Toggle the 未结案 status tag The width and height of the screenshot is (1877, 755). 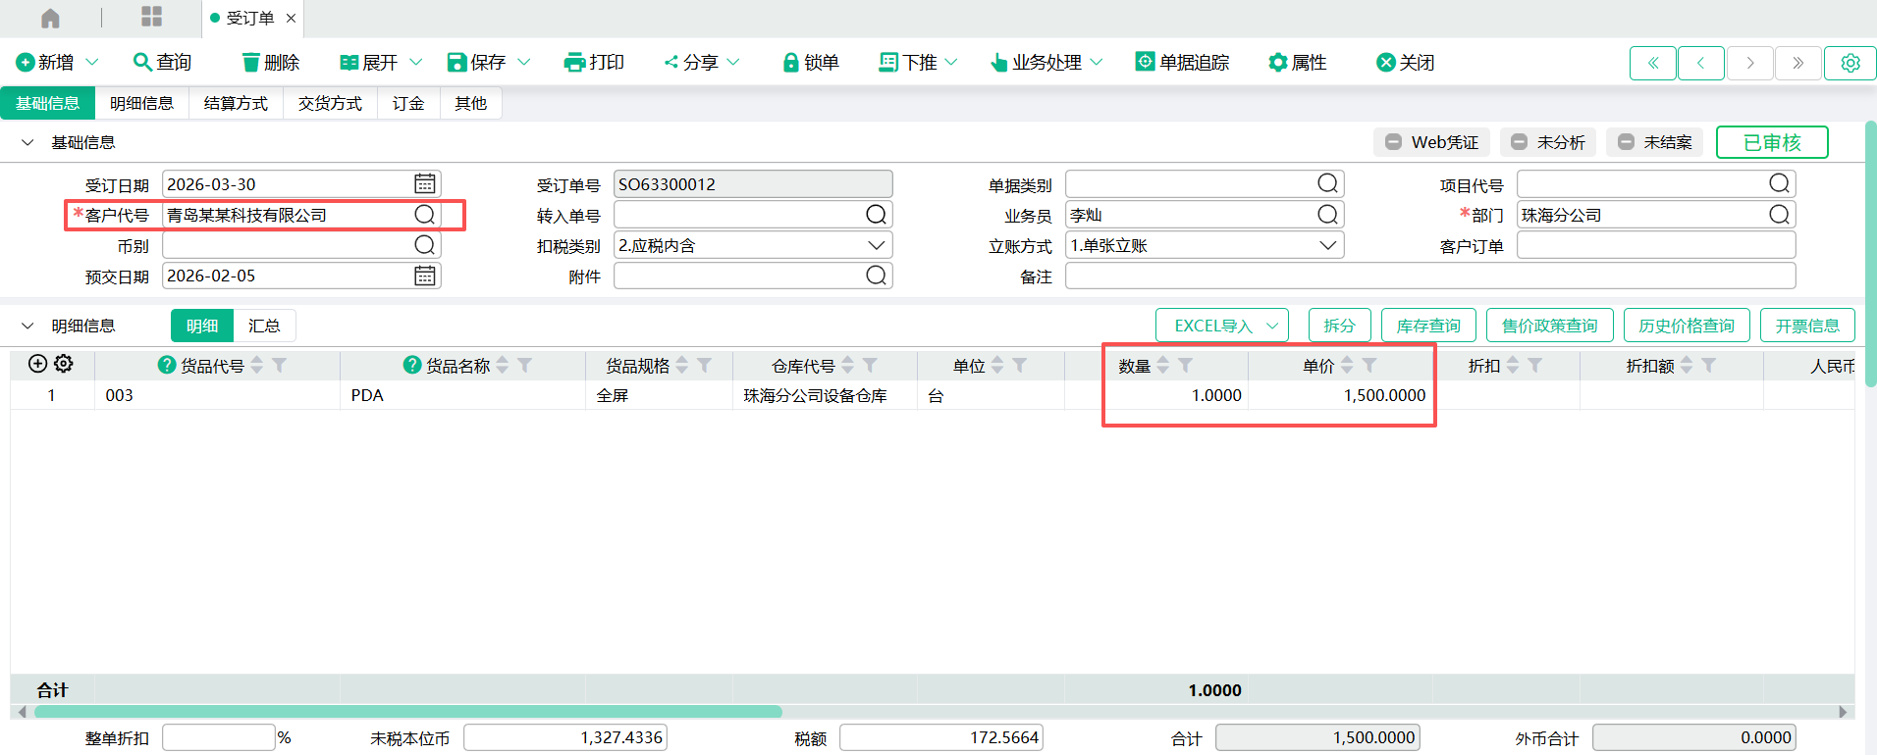[x=1654, y=142]
